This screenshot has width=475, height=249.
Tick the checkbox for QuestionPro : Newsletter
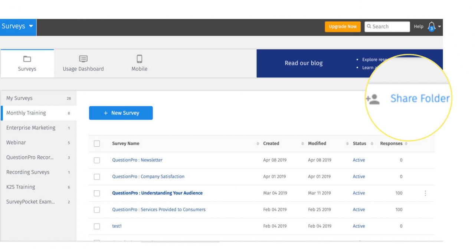pos(97,160)
